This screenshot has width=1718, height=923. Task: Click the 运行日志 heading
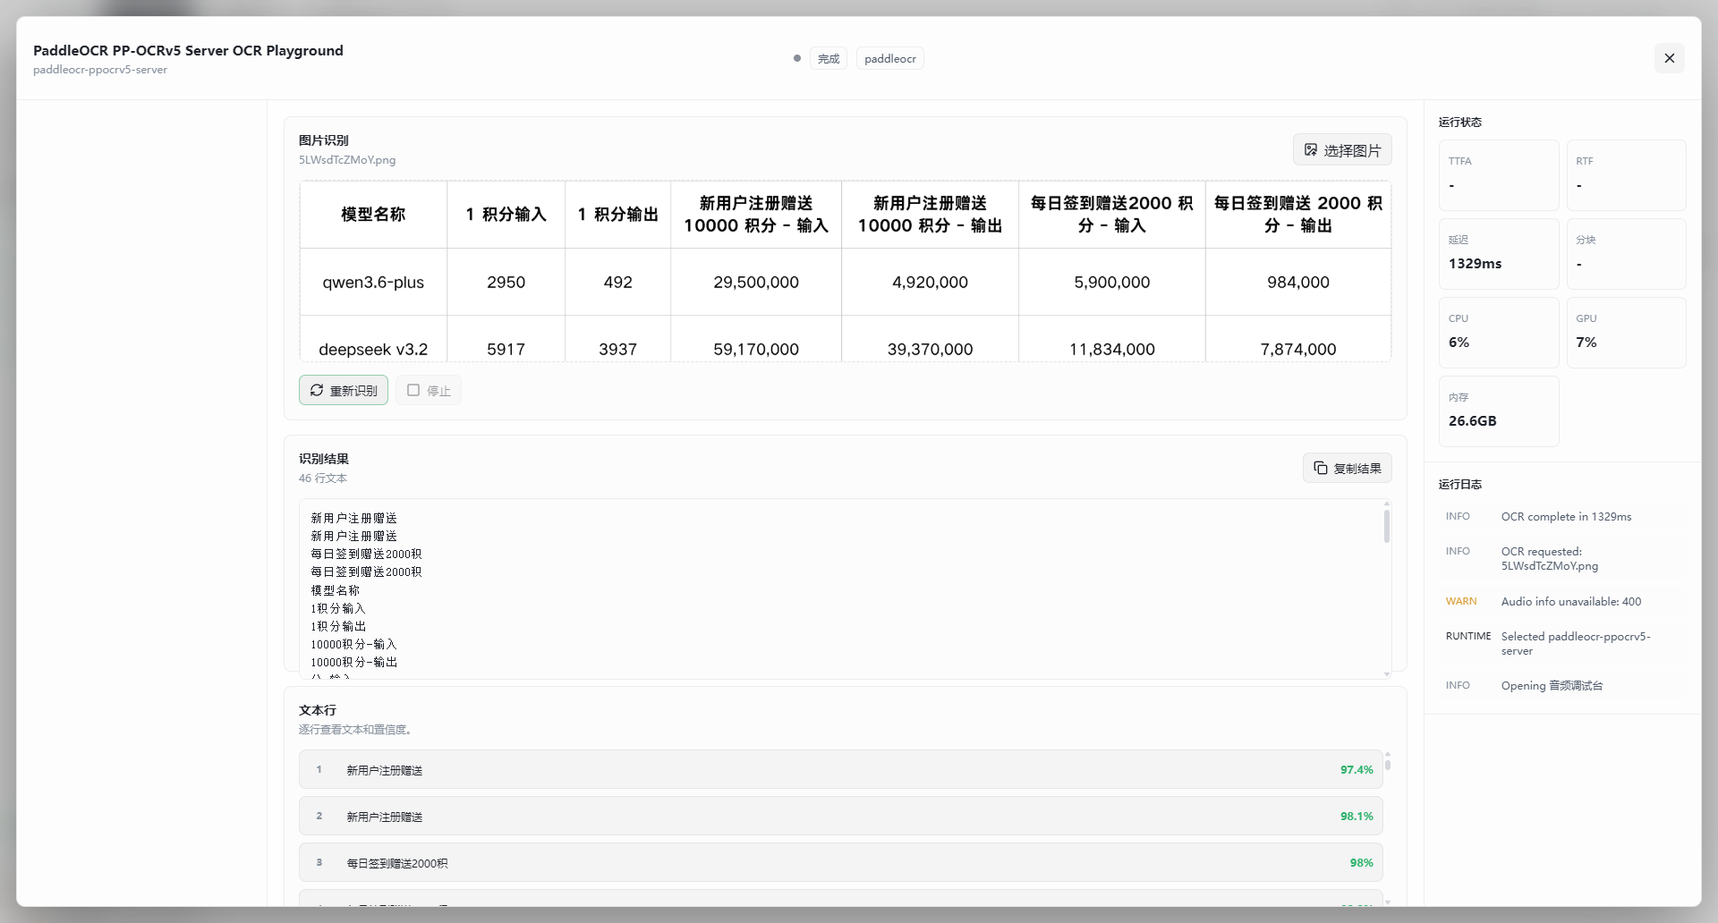pyautogui.click(x=1460, y=484)
